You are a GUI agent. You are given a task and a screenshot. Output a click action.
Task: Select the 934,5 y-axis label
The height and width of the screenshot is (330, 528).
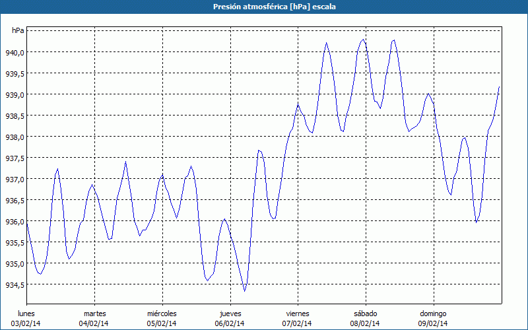[x=15, y=284]
